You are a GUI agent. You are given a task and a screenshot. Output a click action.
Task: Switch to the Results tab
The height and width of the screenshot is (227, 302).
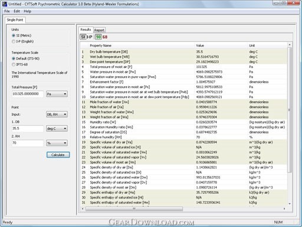click(86, 30)
